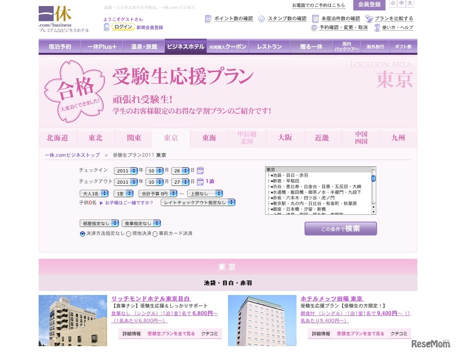Viewport: 456px width, 353px height.
Task: Open クチコミ for リッチモンドホテル
Action: (x=209, y=334)
